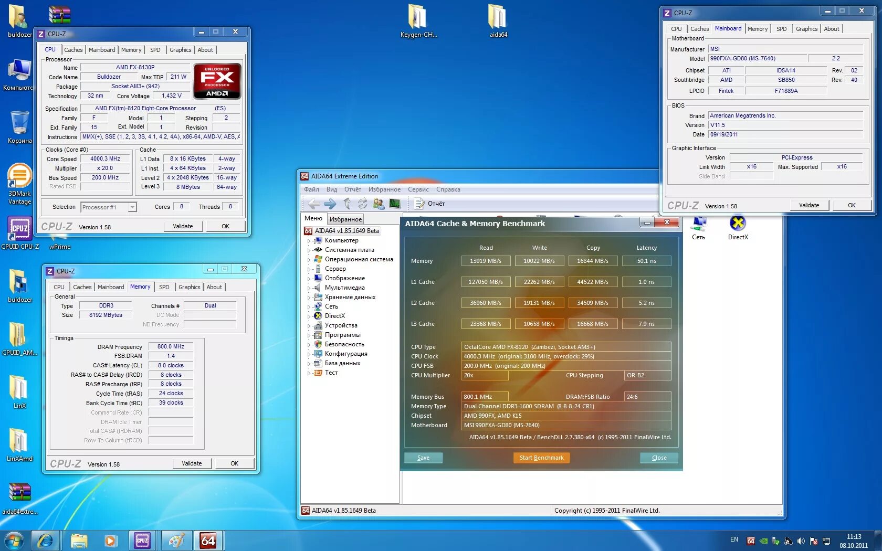Image resolution: width=882 pixels, height=551 pixels.
Task: Select the Корзина recycle bin icon
Action: click(19, 127)
